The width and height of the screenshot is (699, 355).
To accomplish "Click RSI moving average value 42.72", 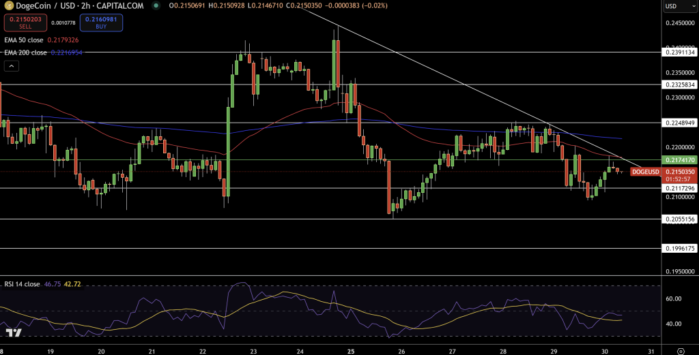I will tap(72, 284).
